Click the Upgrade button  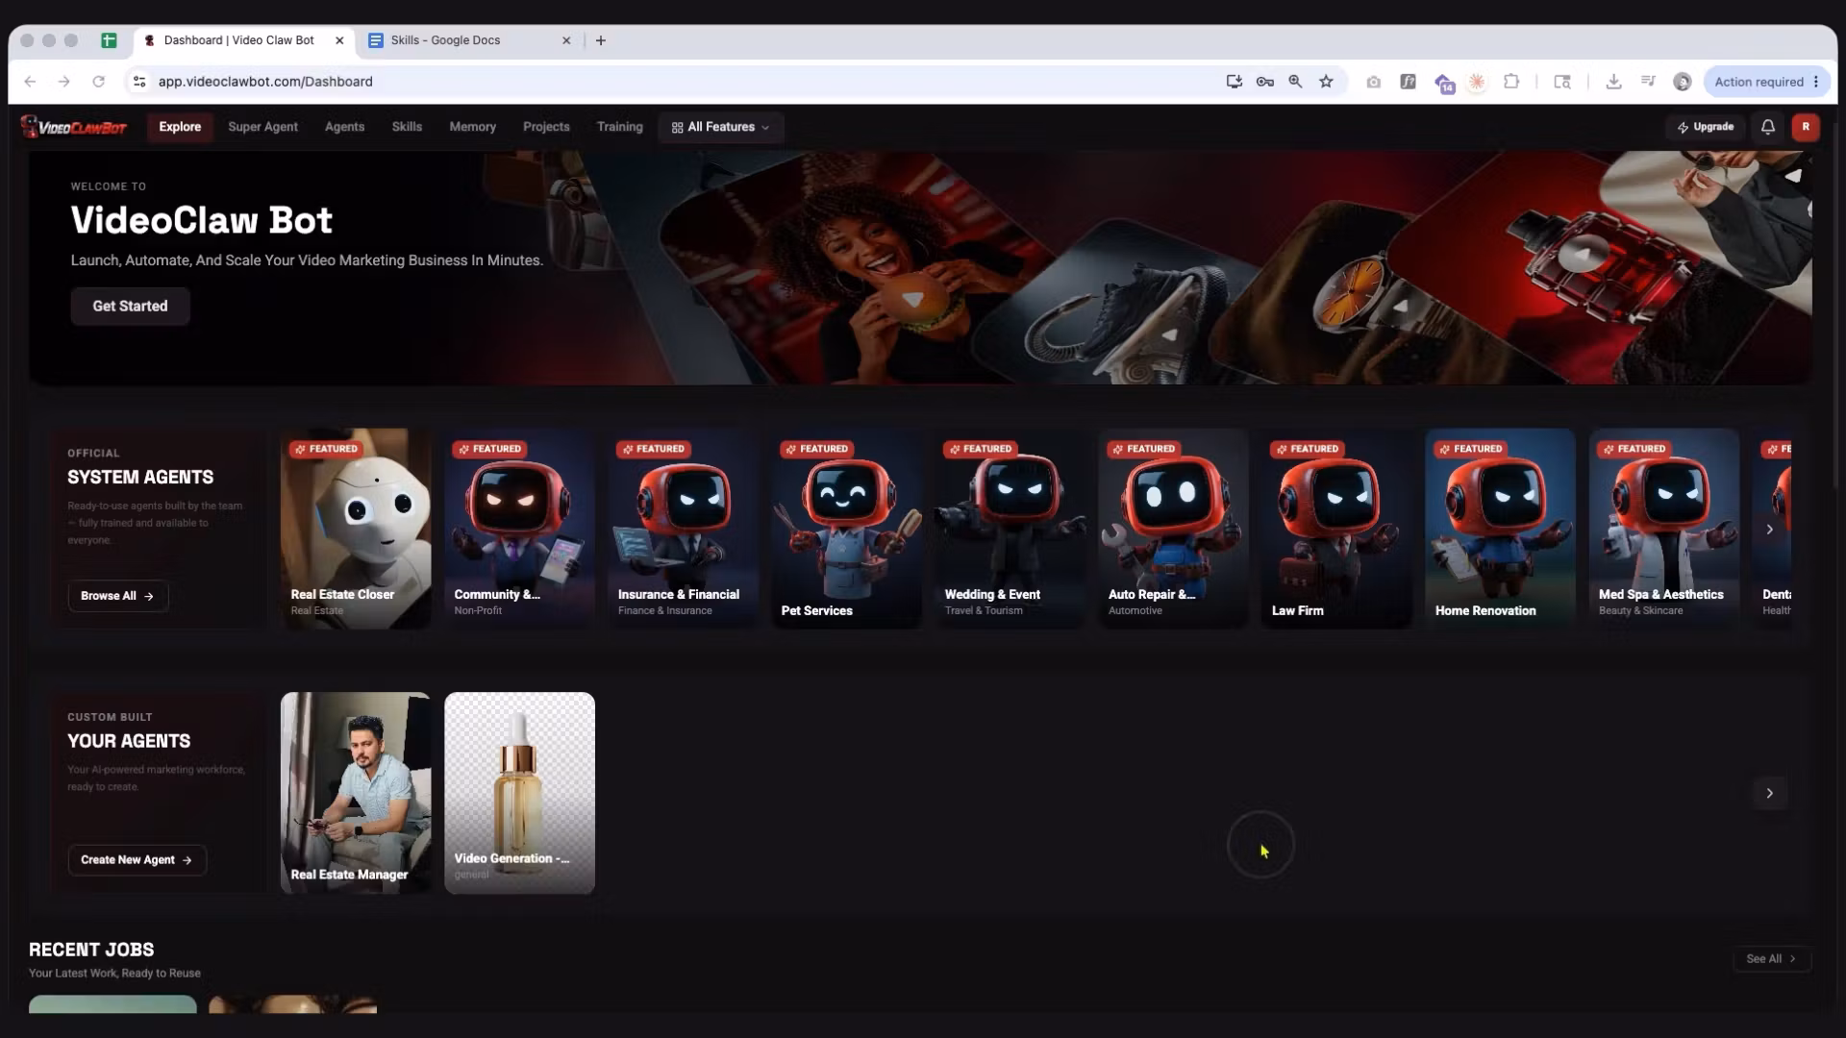coord(1705,127)
